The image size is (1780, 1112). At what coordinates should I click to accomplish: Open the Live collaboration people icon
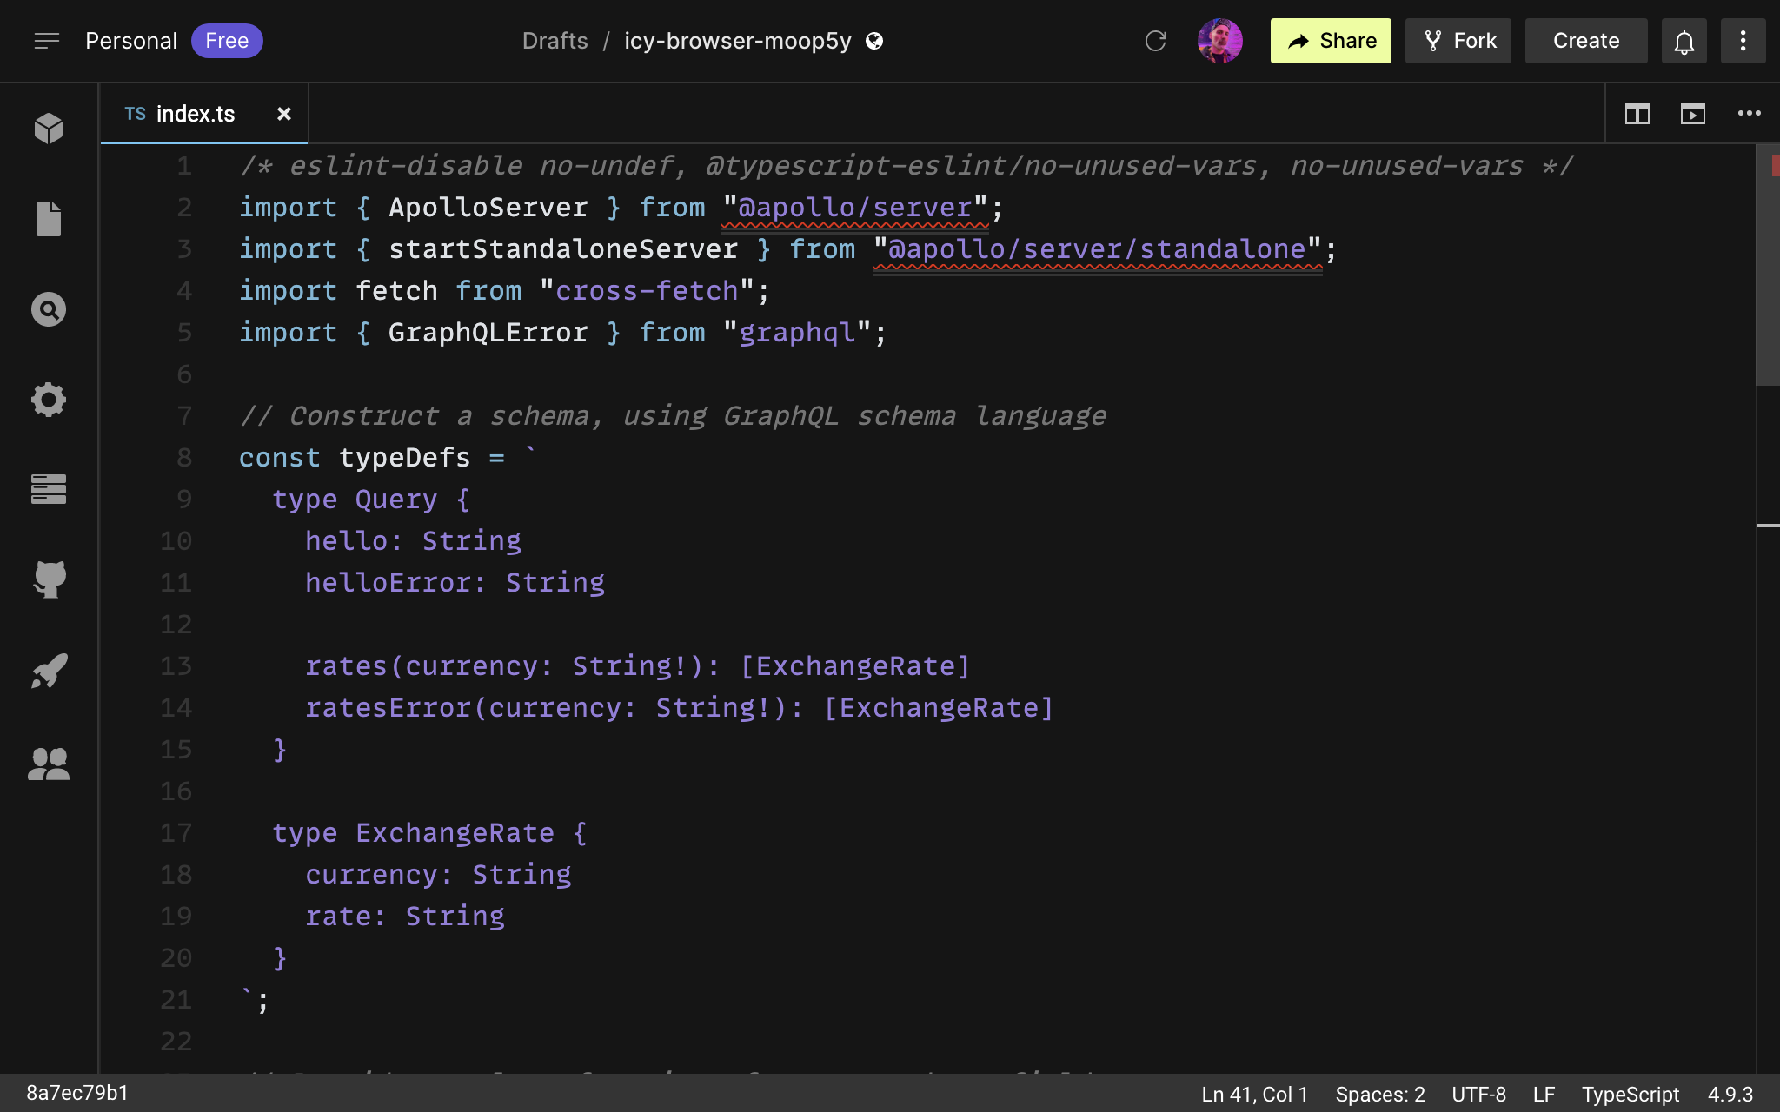(x=49, y=764)
